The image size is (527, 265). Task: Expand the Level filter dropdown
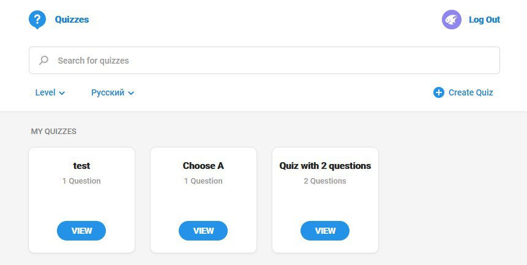pyautogui.click(x=50, y=92)
